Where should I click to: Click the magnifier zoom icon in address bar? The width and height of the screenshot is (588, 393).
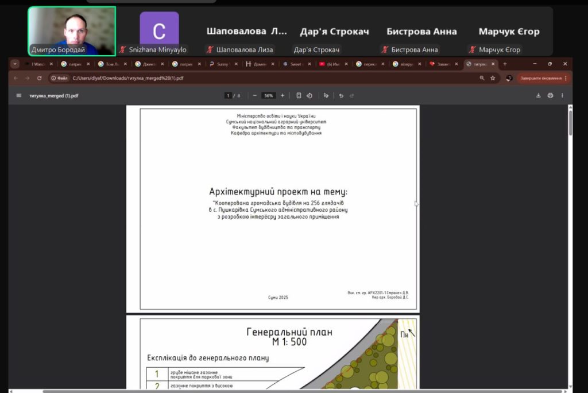(x=482, y=78)
